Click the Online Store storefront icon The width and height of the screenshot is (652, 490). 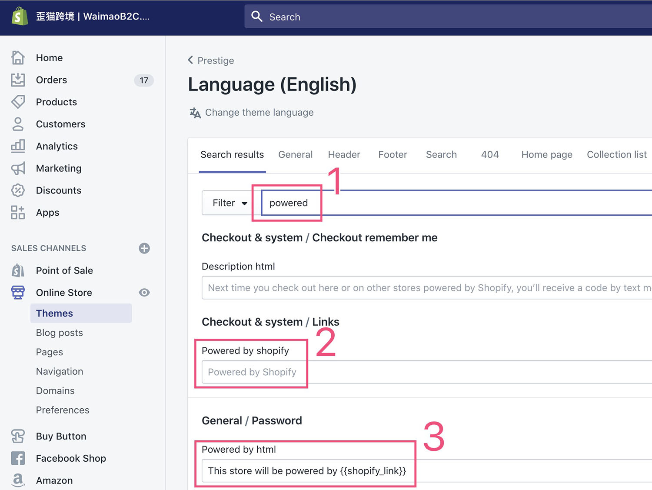pyautogui.click(x=18, y=292)
